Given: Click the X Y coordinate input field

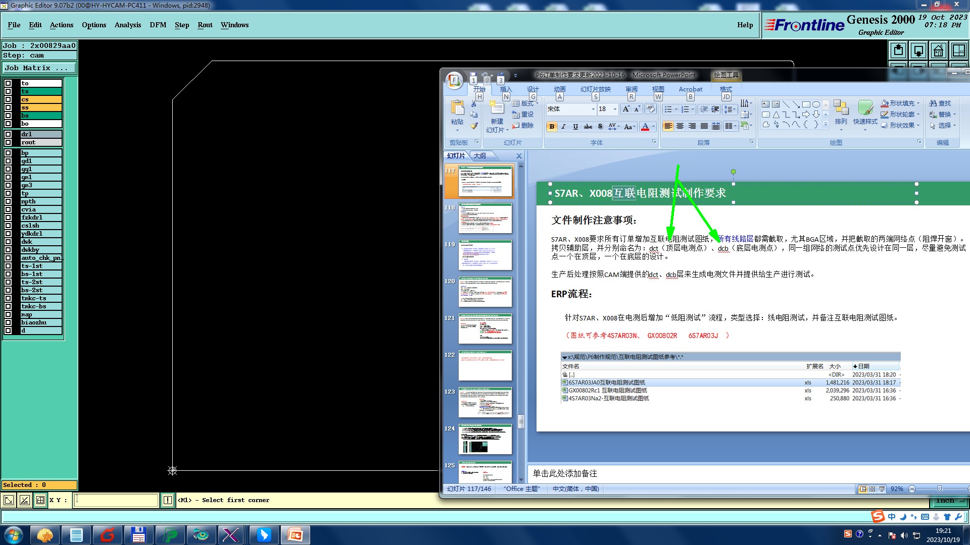Looking at the screenshot, I should coord(116,500).
